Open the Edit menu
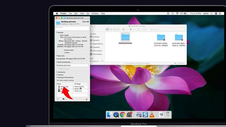This screenshot has width=226, height=127. point(76,13)
